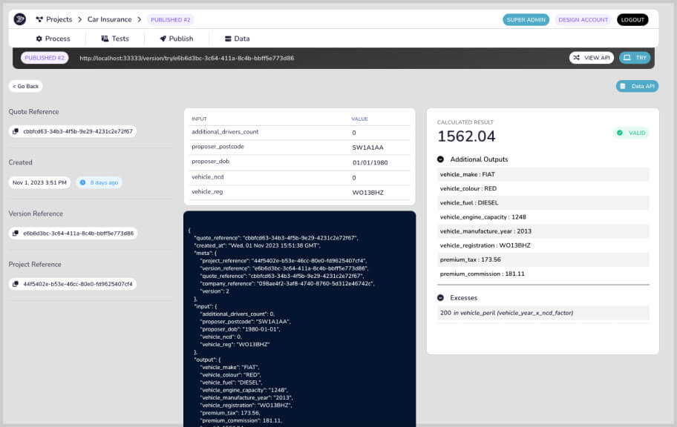The height and width of the screenshot is (427, 677).
Task: Click the quote reference cbbfcd63 pill
Action: coord(73,131)
